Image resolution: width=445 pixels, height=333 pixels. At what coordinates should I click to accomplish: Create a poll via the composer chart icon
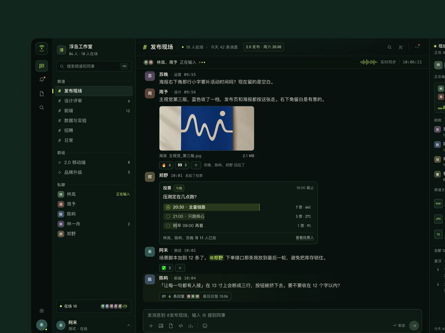point(191,326)
